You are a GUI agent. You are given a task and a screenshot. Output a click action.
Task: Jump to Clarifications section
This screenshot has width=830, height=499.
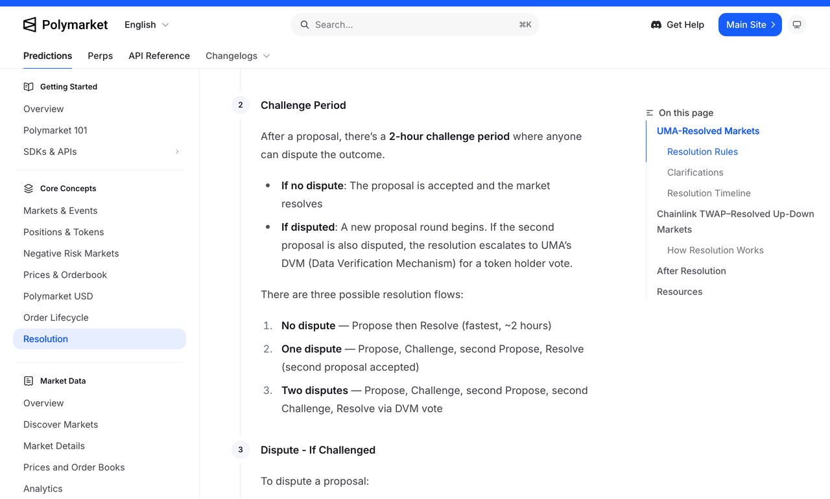pos(695,172)
